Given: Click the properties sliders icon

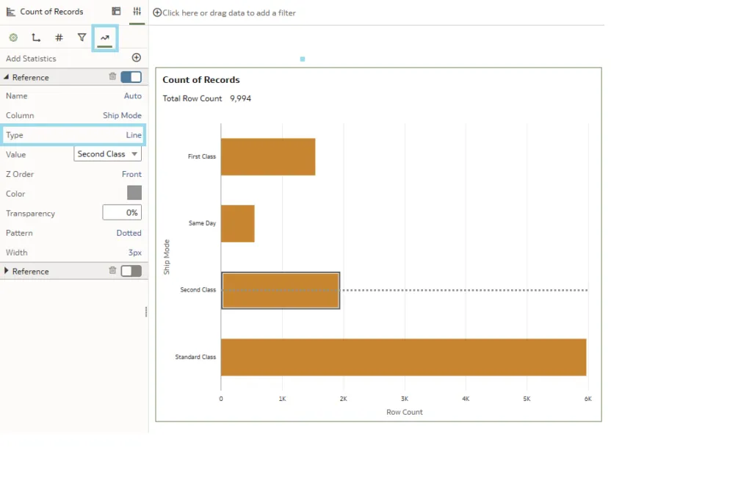Looking at the screenshot, I should (x=137, y=12).
